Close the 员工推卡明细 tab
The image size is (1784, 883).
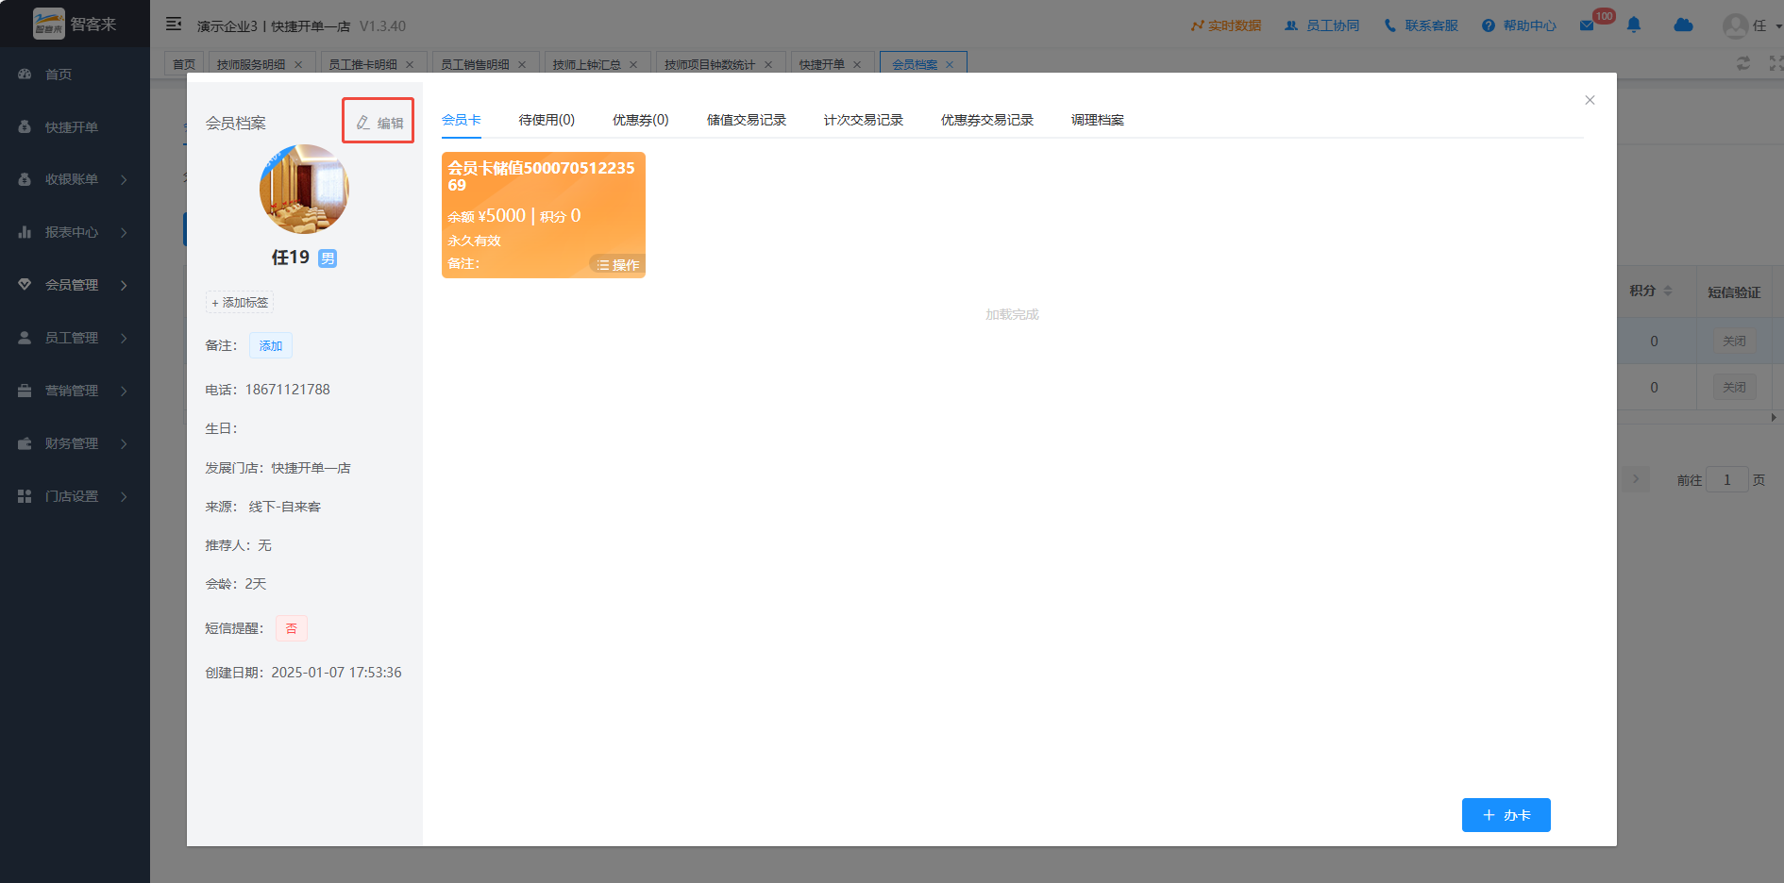[x=410, y=65]
